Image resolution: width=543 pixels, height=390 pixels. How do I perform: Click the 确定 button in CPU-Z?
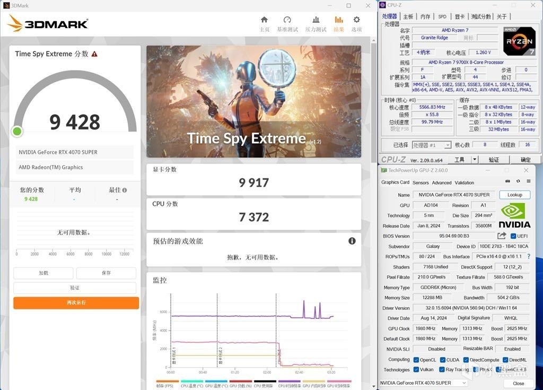(x=526, y=160)
